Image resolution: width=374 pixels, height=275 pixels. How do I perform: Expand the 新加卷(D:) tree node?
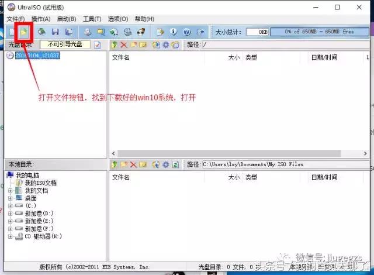pyautogui.click(x=11, y=214)
